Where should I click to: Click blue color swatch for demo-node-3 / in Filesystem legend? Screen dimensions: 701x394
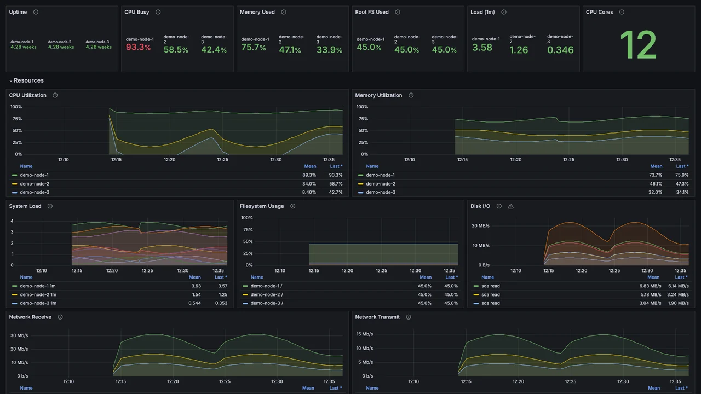click(x=245, y=303)
